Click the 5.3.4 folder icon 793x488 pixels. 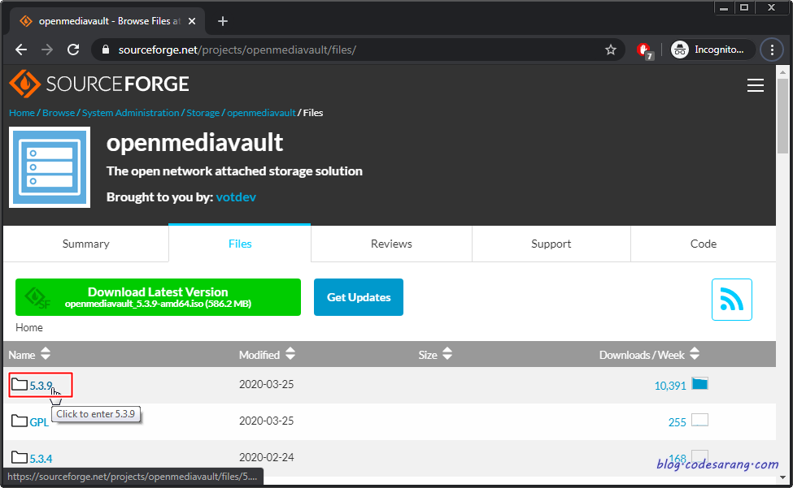(x=20, y=457)
